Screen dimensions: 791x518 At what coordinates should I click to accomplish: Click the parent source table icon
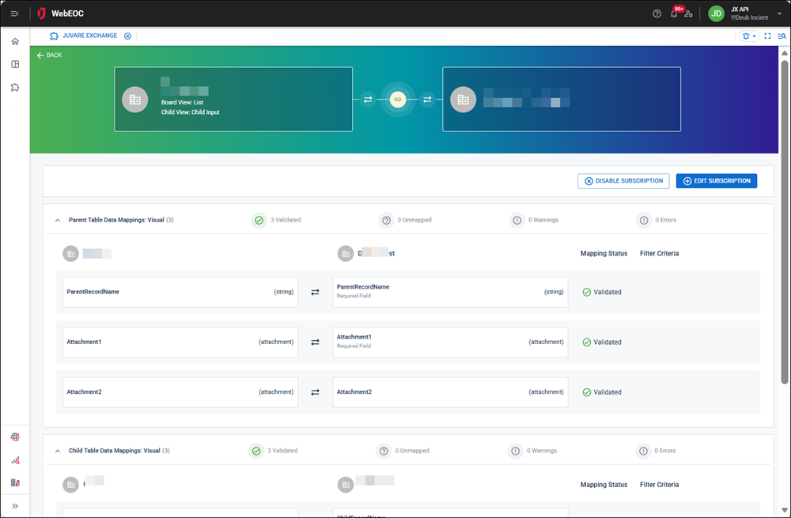click(x=70, y=254)
